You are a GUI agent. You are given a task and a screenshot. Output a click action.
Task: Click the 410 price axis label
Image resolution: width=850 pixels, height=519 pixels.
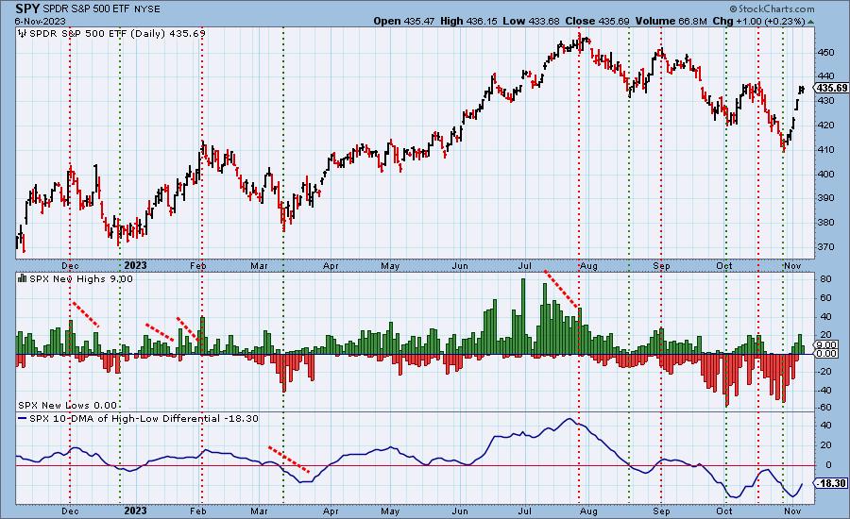pos(826,149)
